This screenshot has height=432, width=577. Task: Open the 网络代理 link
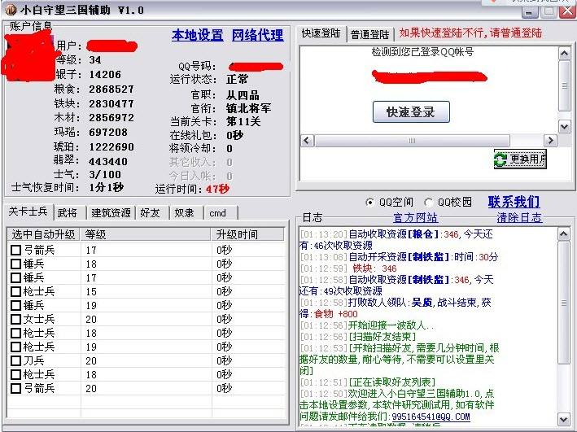258,35
